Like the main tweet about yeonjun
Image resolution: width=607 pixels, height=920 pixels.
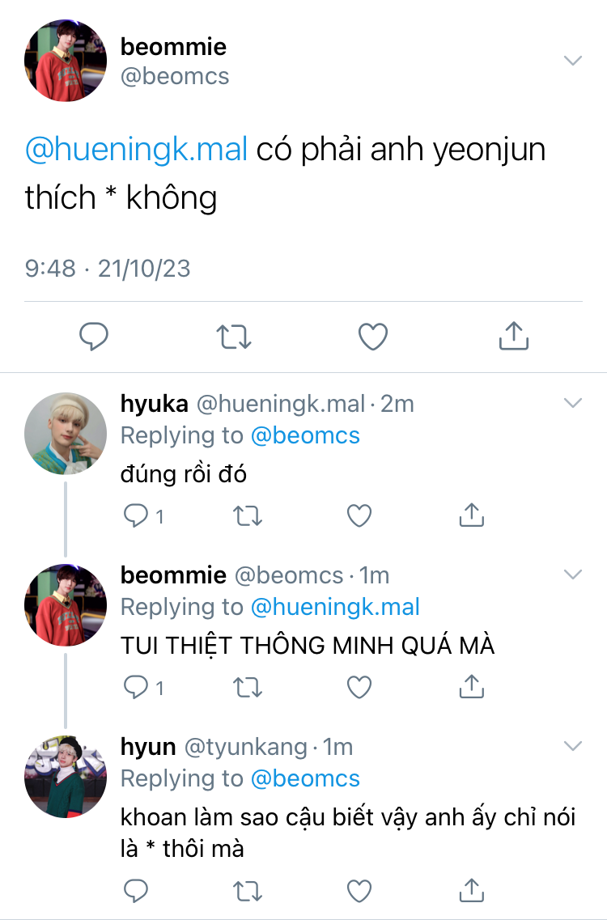coord(373,336)
